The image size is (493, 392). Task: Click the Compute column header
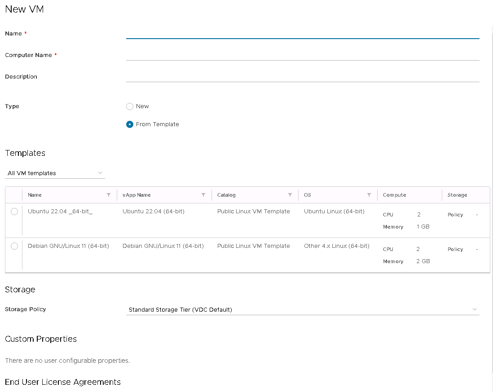395,195
